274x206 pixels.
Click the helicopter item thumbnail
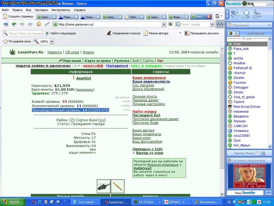(104, 186)
